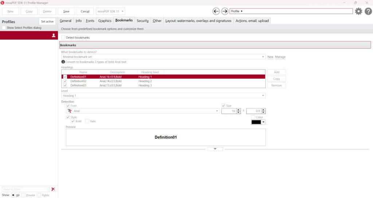Select the profile user icon in red row
The width and height of the screenshot is (373, 198).
tap(54, 35)
